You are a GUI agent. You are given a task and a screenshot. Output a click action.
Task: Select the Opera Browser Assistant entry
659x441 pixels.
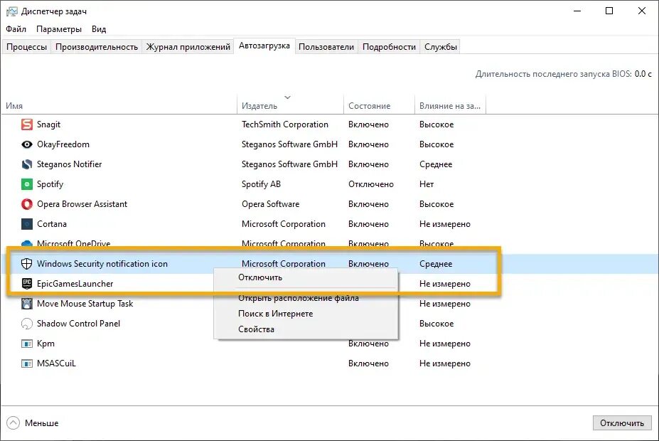coord(82,204)
